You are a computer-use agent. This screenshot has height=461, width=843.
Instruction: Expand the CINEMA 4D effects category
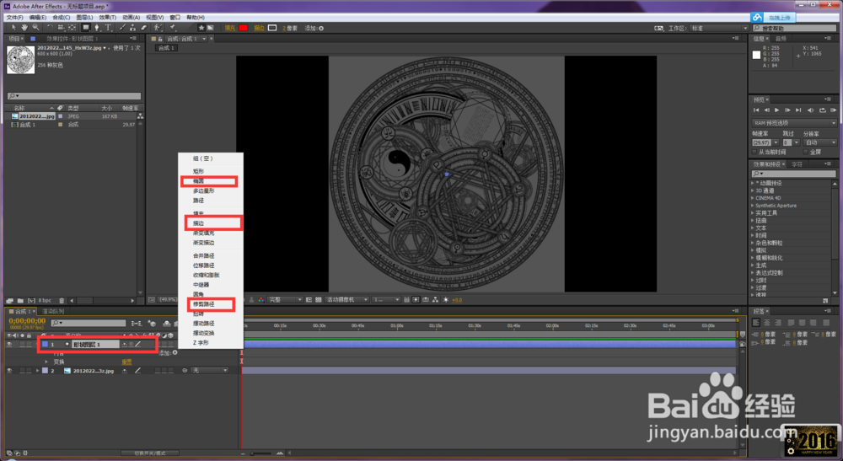(x=753, y=198)
